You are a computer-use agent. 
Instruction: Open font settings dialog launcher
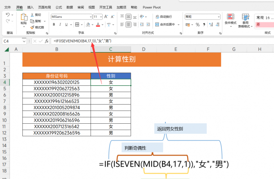pos(115,33)
